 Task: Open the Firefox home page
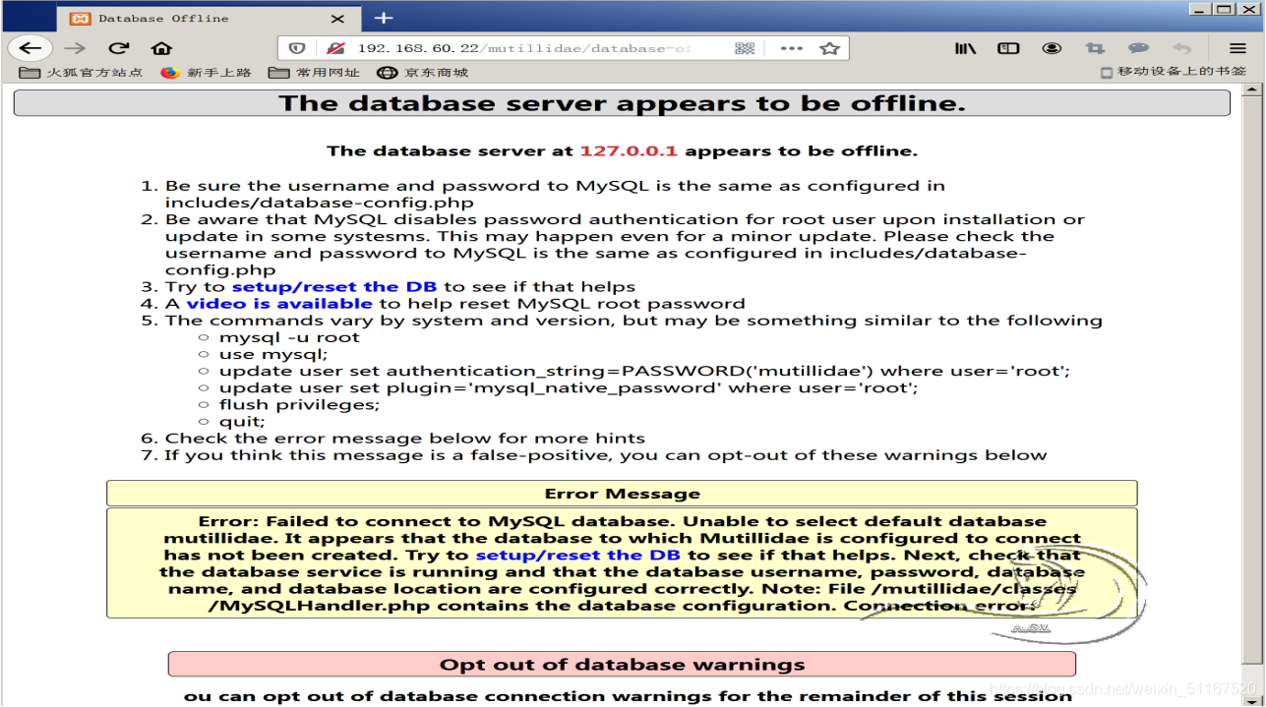tap(161, 48)
